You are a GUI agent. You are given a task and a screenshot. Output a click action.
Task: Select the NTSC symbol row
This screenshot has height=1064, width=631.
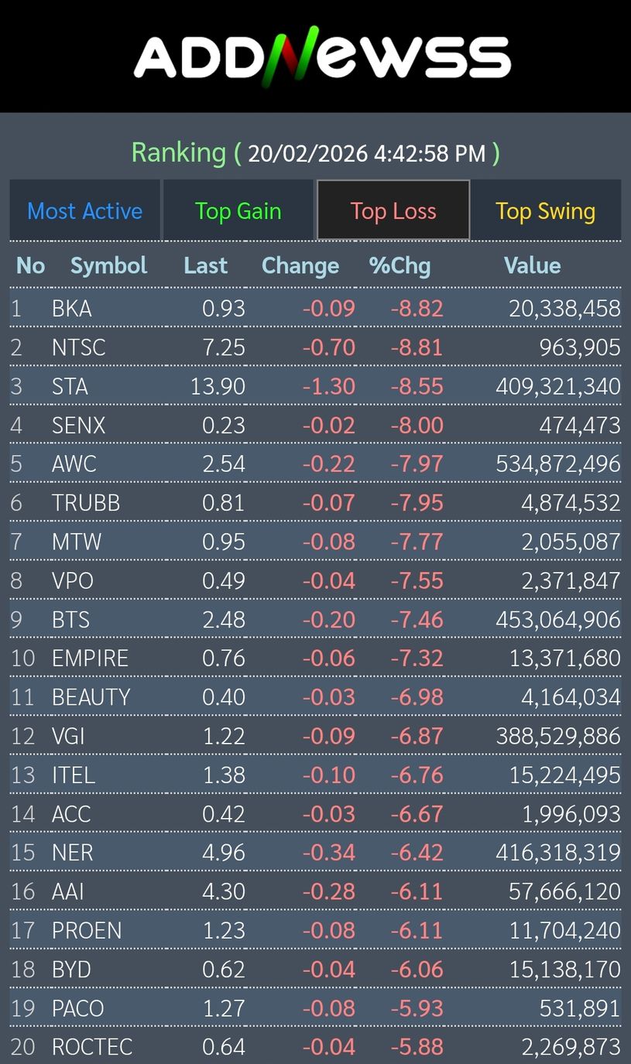(x=78, y=347)
